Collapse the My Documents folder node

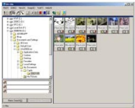coord(18,68)
